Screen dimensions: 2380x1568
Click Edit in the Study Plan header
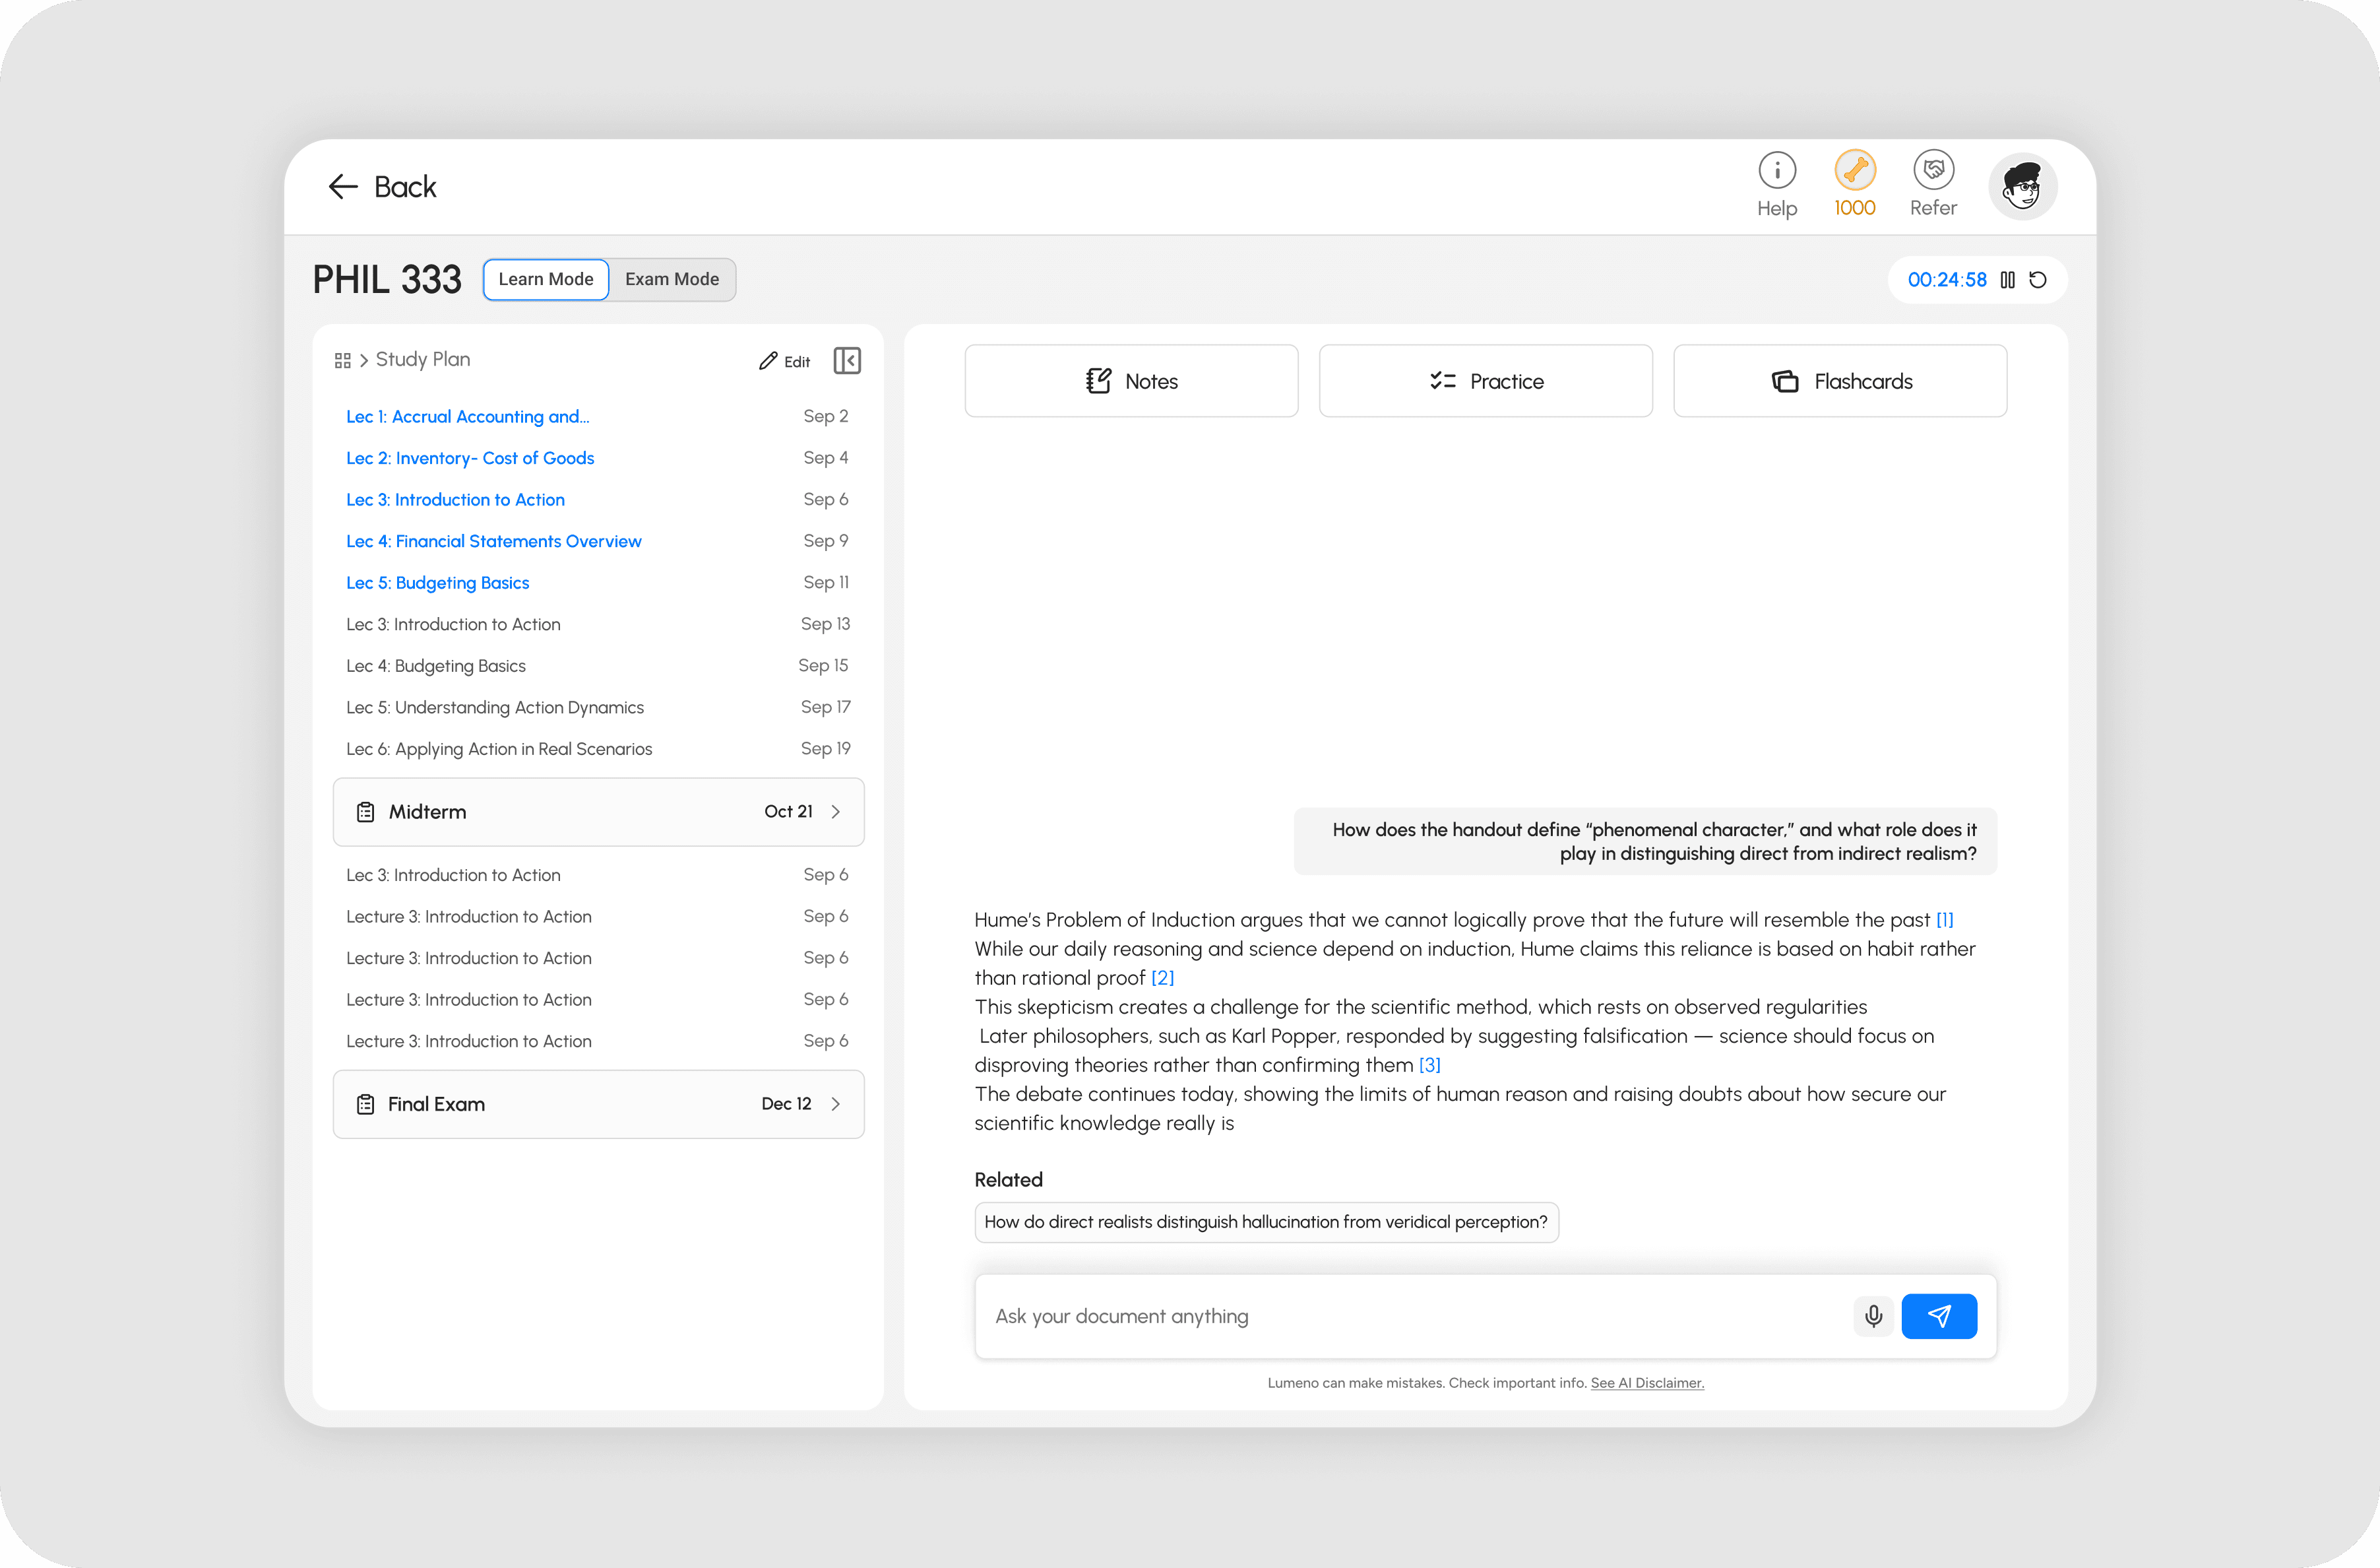[x=785, y=361]
